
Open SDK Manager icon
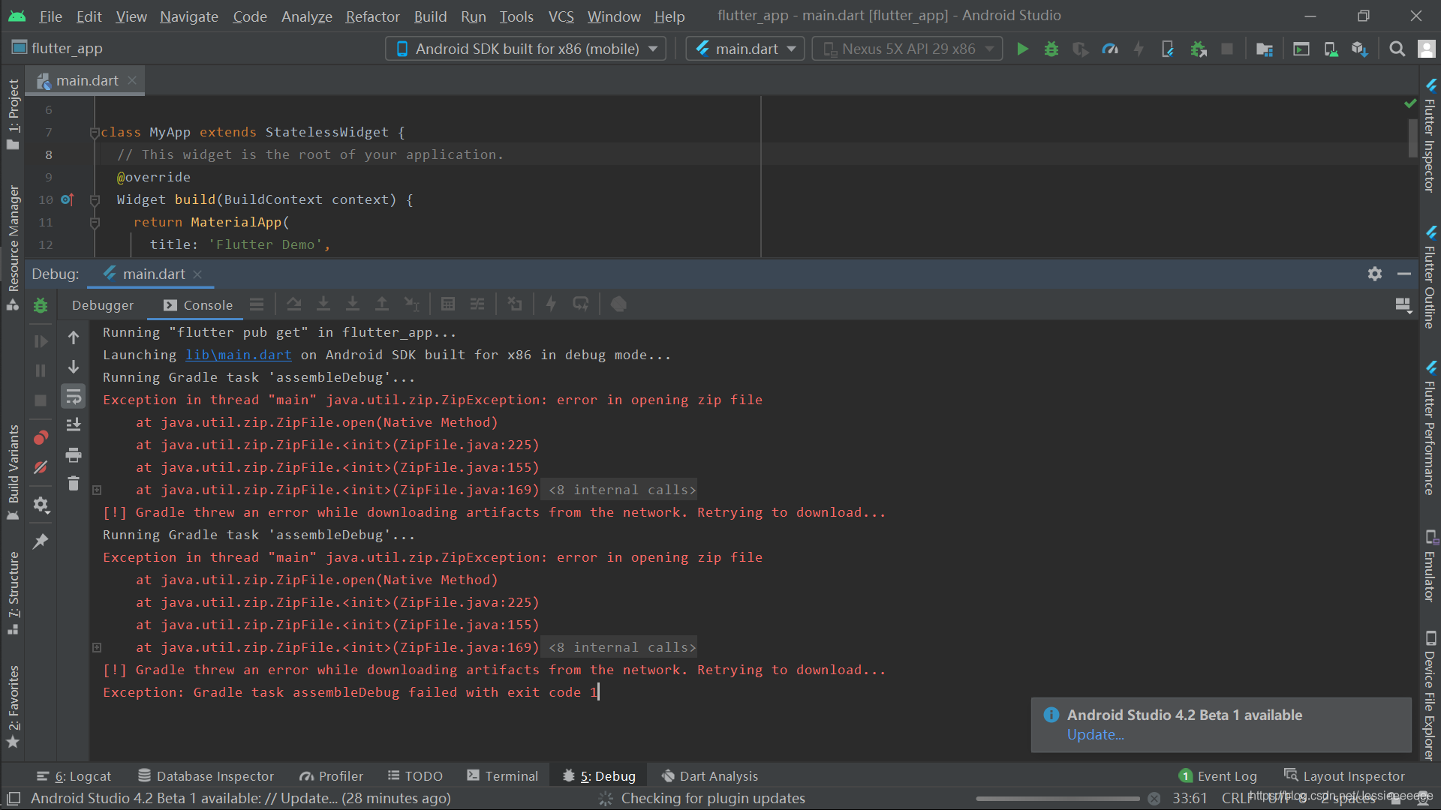click(1359, 49)
